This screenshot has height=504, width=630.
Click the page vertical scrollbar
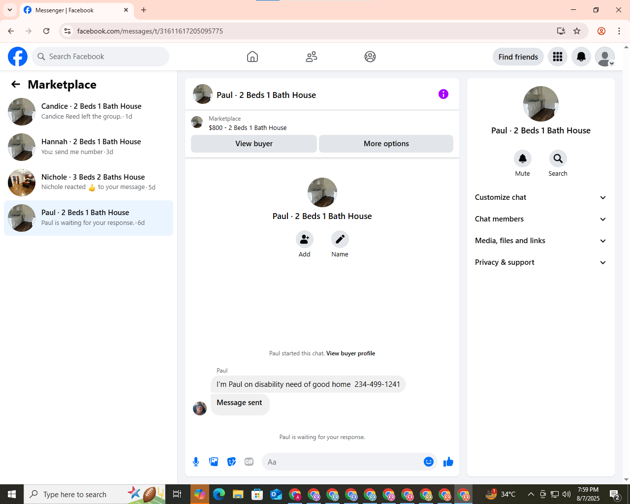click(626, 263)
